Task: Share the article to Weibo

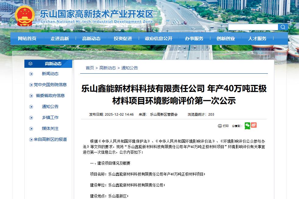Action: click(254, 125)
